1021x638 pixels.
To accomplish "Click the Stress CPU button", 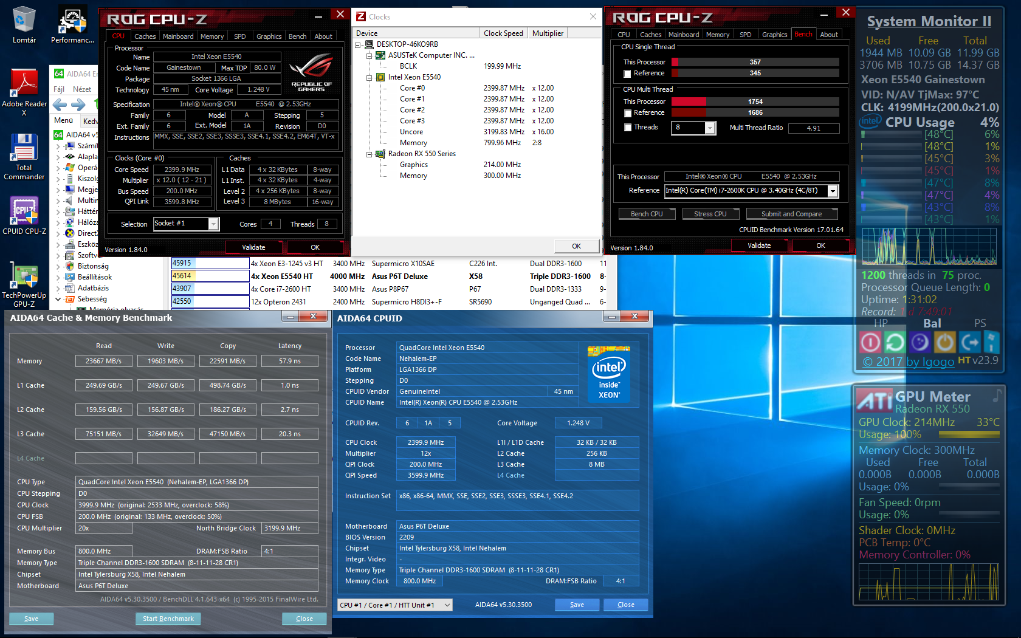I will (710, 214).
